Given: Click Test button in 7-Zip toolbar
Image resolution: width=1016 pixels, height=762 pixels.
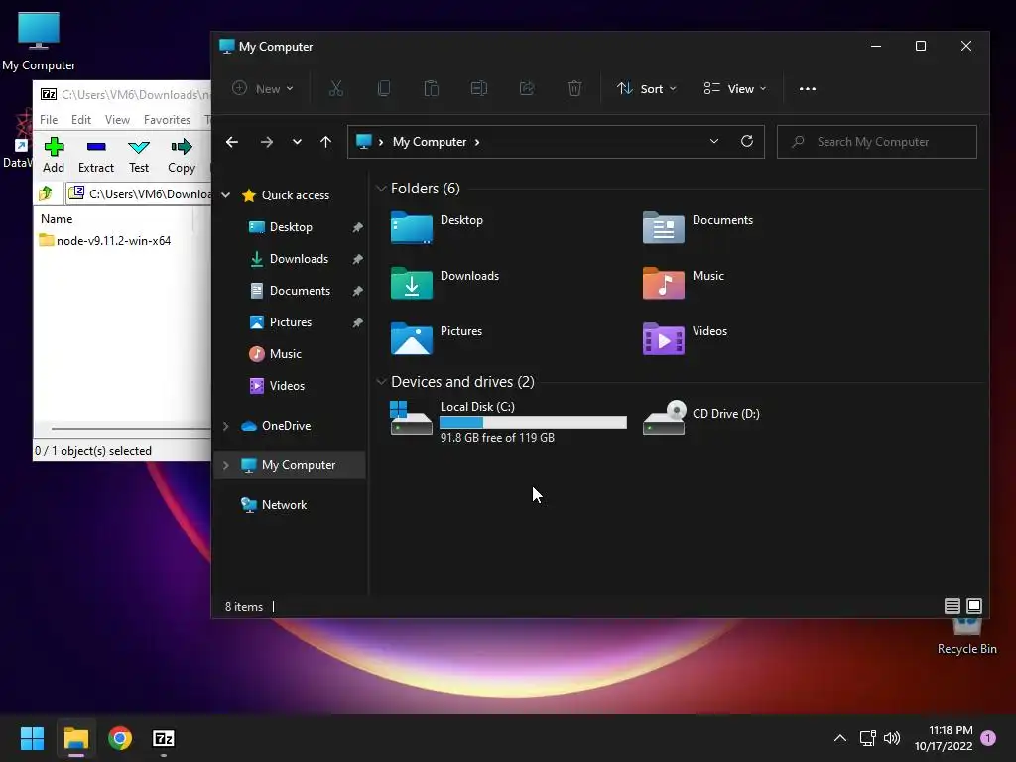Looking at the screenshot, I should [139, 156].
